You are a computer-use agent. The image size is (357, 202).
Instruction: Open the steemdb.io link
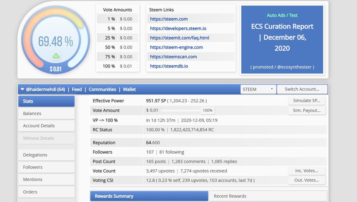[x=169, y=66]
